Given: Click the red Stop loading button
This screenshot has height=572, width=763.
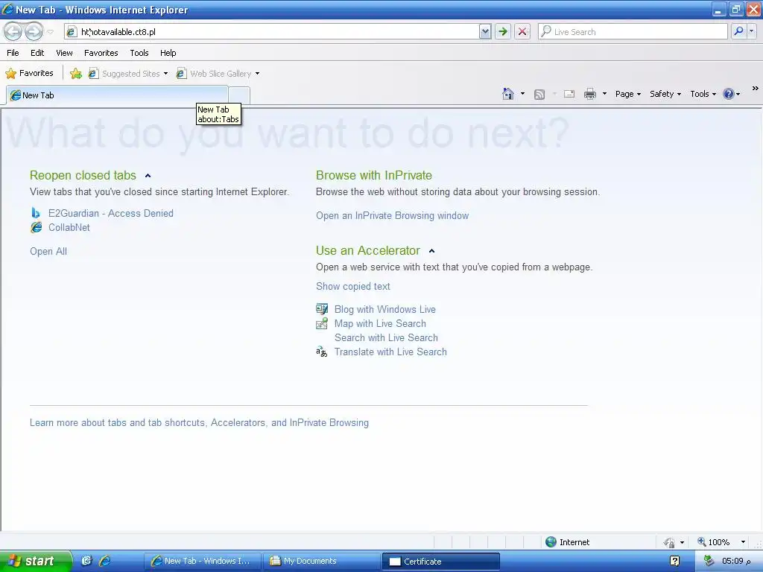Looking at the screenshot, I should click(522, 31).
